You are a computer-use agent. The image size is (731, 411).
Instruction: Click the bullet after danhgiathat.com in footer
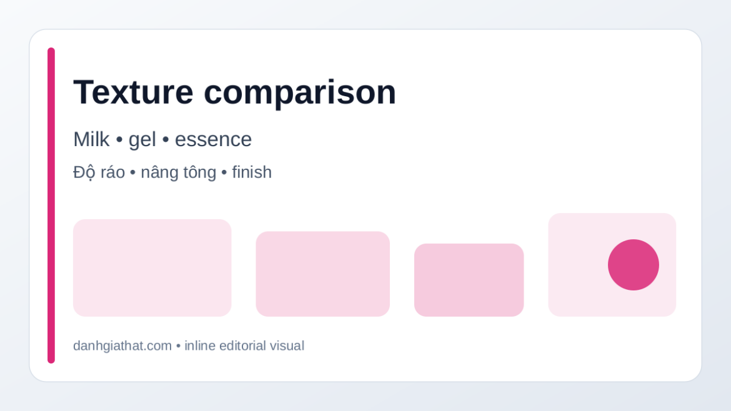pos(178,346)
